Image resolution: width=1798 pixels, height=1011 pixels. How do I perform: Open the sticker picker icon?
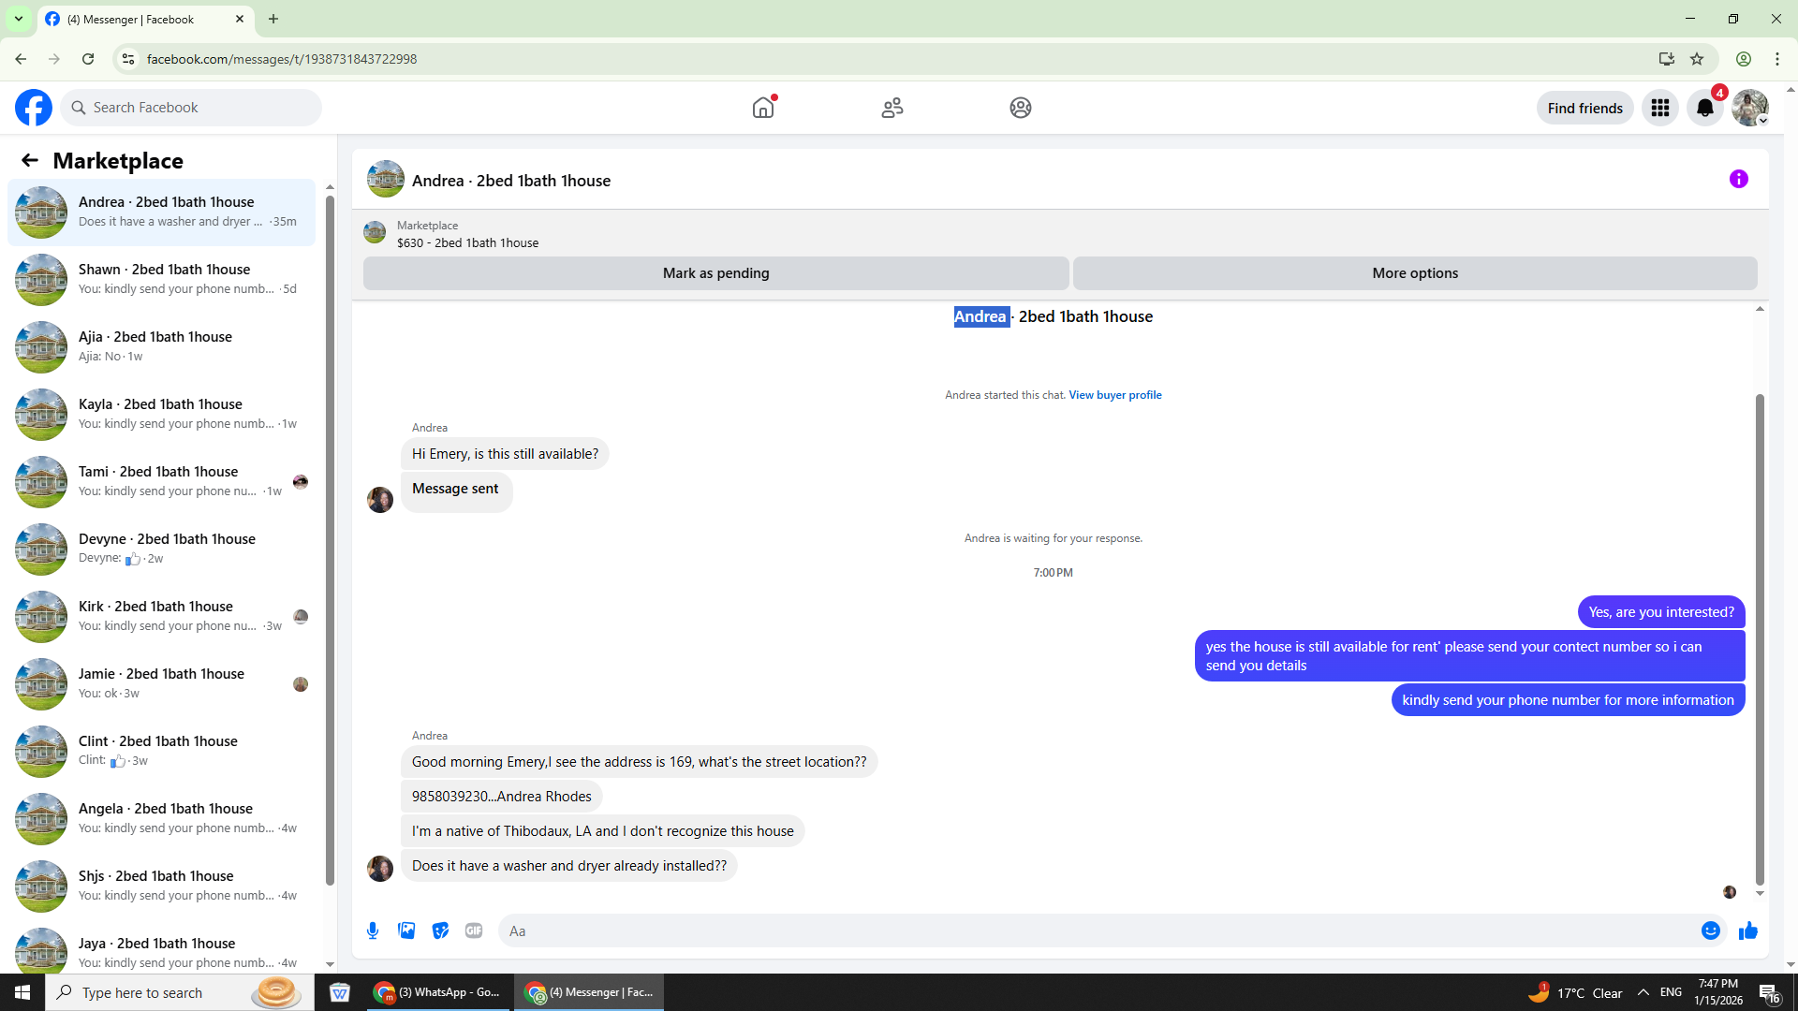click(440, 930)
